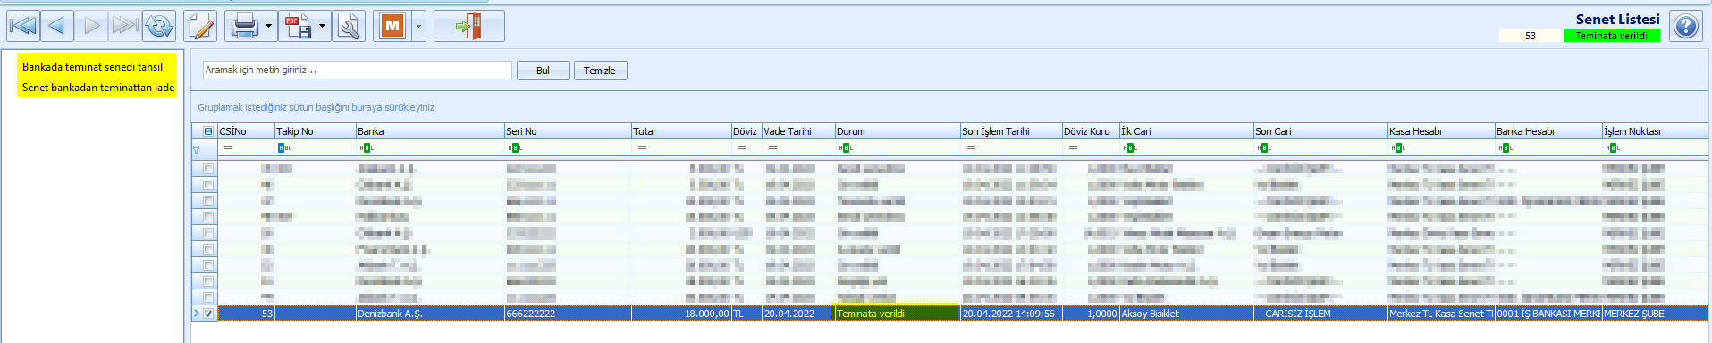Click the filter row funnel icon
The image size is (1712, 343).
click(x=197, y=149)
